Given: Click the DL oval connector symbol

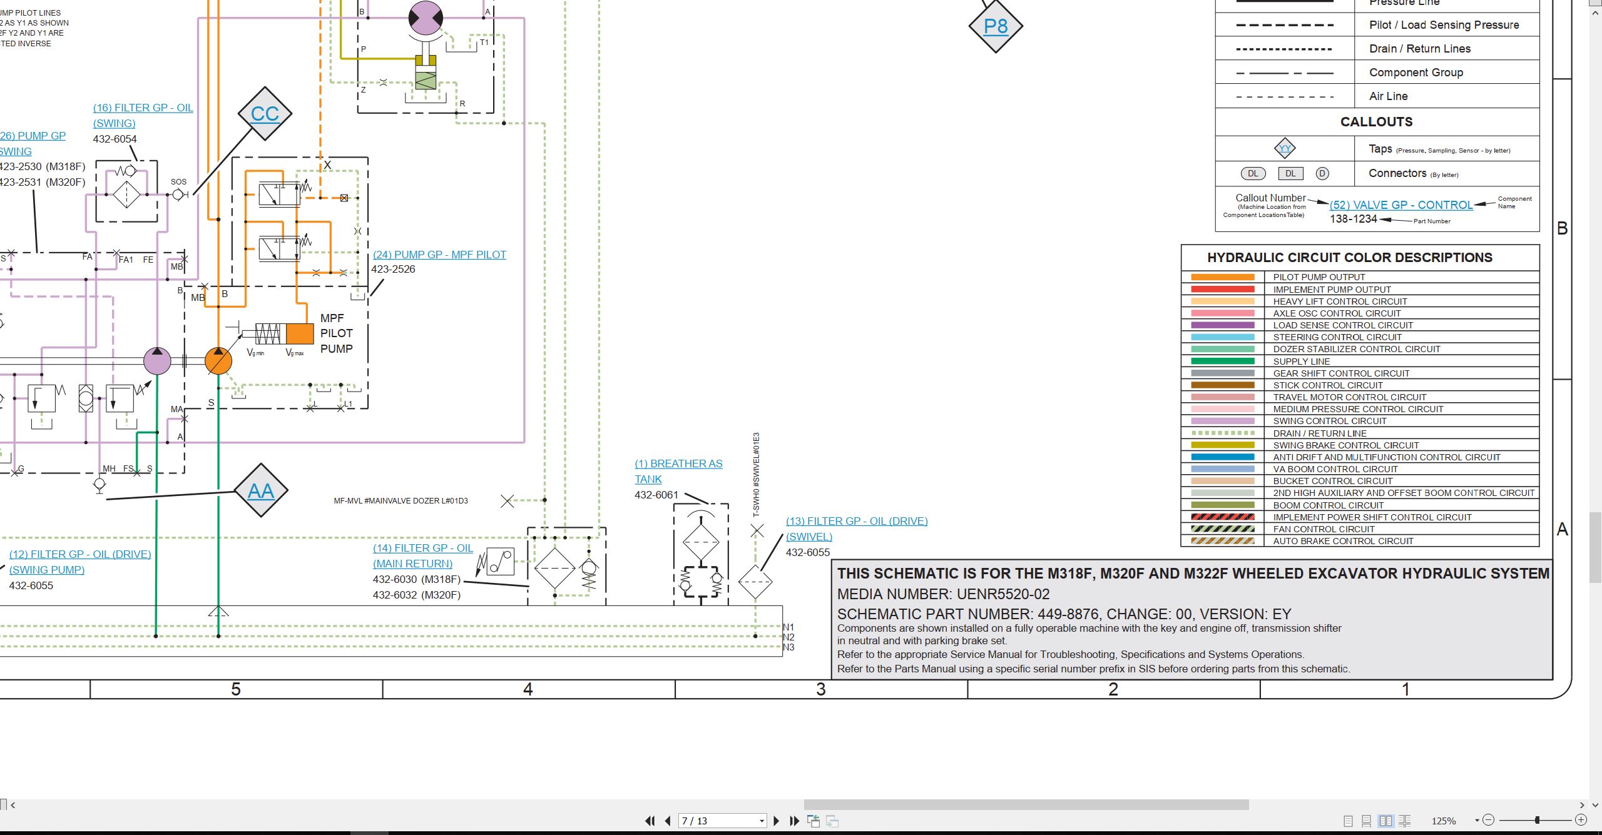Looking at the screenshot, I should click(1253, 174).
